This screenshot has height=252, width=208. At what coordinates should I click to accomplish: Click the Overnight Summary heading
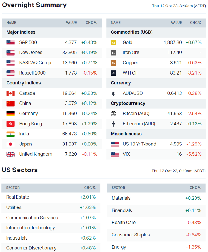pos(34,5)
